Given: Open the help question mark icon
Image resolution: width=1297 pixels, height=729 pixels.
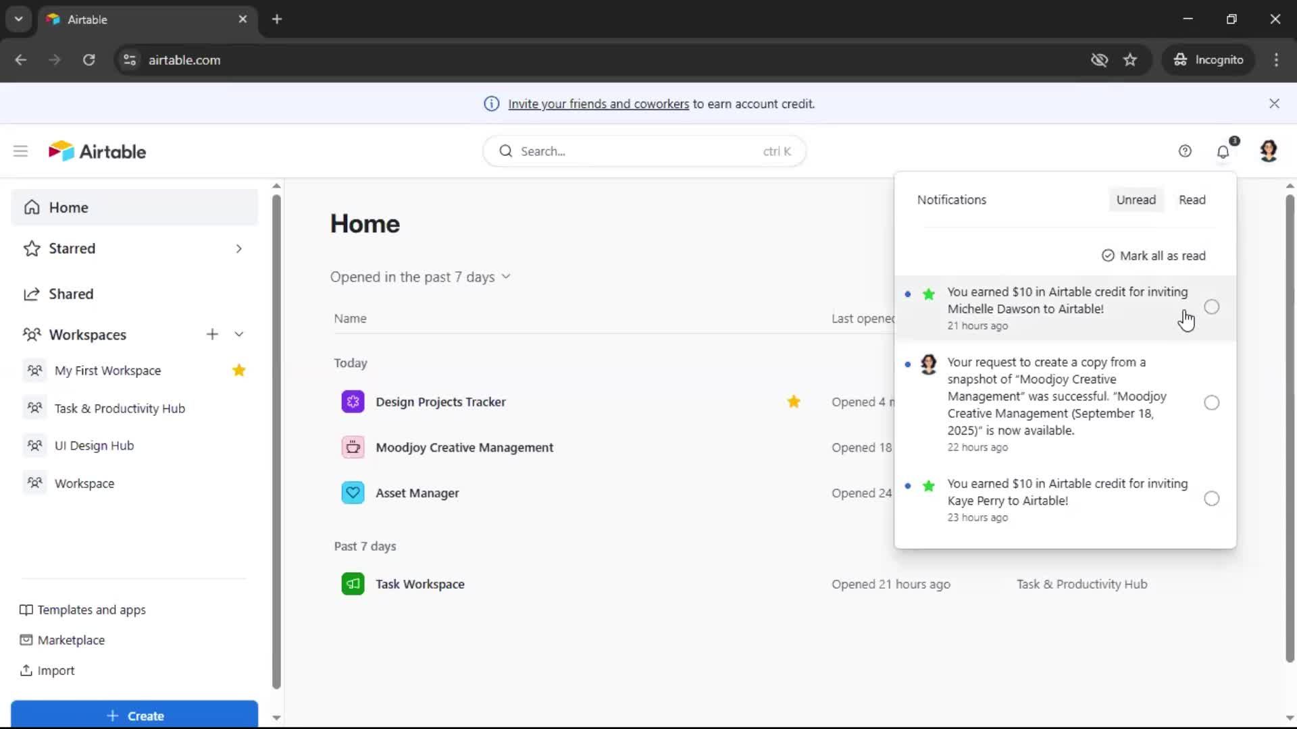Looking at the screenshot, I should point(1185,151).
